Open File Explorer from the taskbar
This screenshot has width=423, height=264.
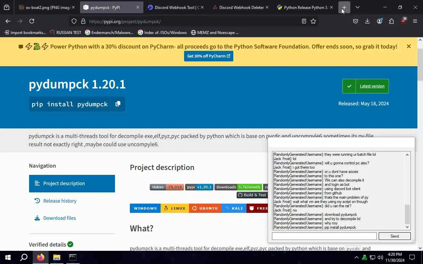57,257
